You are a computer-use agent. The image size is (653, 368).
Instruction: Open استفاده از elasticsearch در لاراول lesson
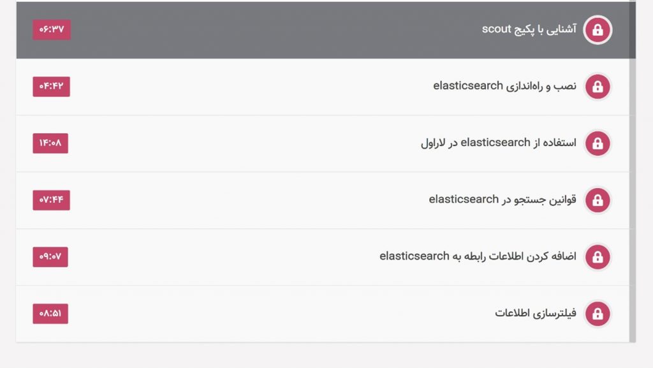[499, 143]
